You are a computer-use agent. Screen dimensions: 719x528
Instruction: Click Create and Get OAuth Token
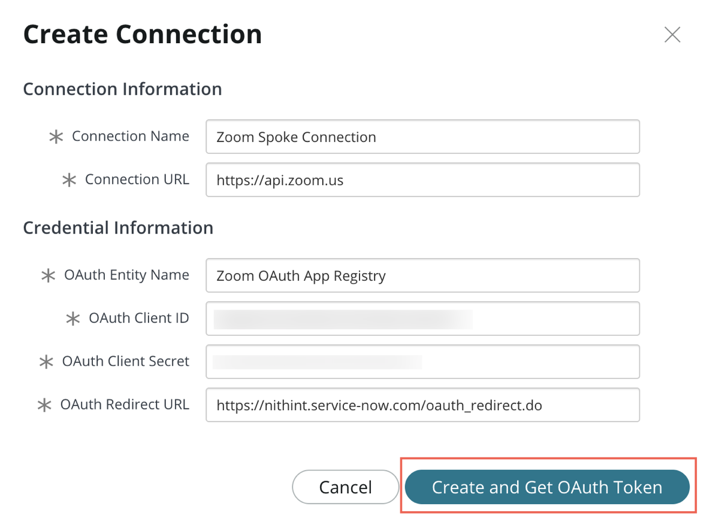click(x=547, y=487)
